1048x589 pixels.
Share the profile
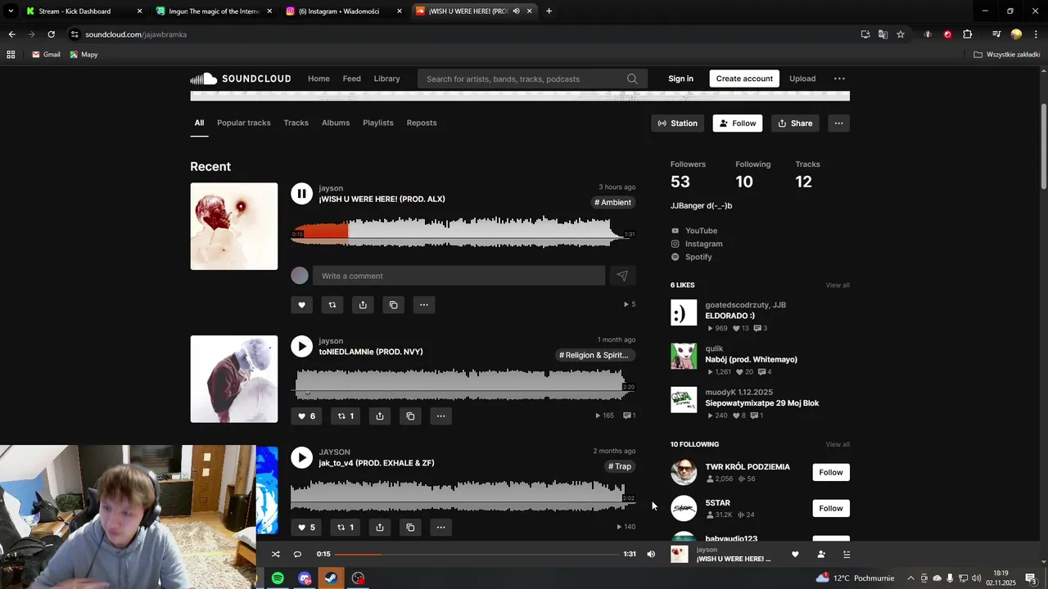click(795, 124)
